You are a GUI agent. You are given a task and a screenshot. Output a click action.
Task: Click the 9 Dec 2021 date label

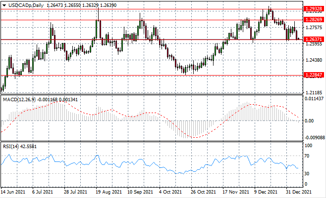[266, 192]
